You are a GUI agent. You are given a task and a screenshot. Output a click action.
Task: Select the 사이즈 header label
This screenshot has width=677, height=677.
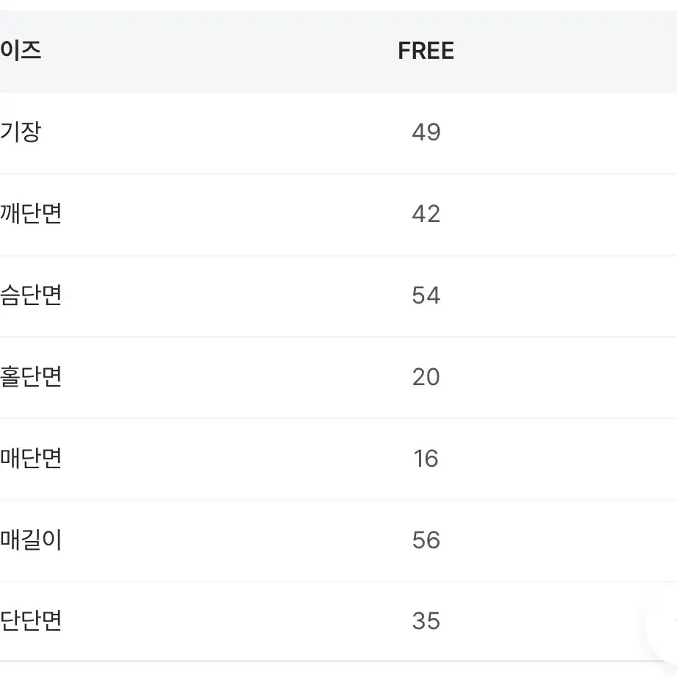click(21, 51)
